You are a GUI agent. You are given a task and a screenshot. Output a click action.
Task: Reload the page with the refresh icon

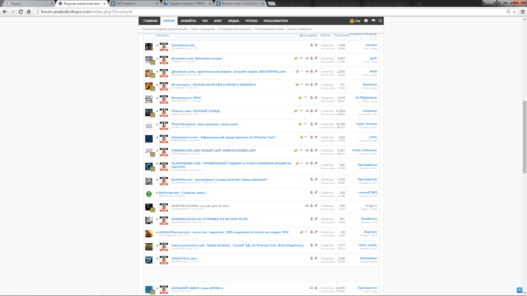(x=21, y=12)
